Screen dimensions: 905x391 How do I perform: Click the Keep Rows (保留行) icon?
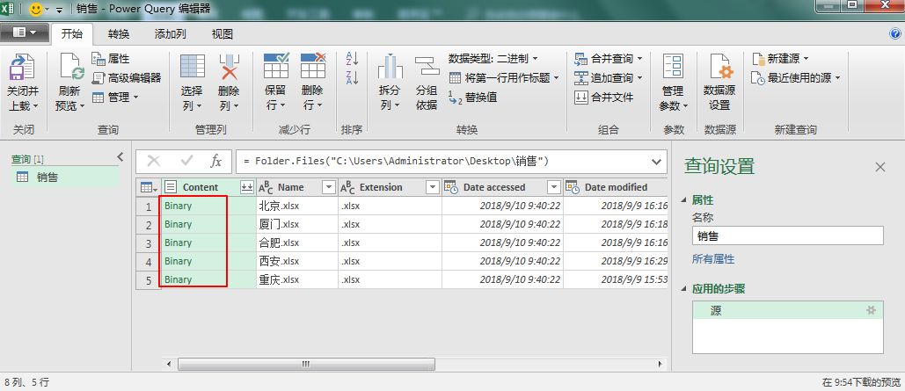pos(276,68)
